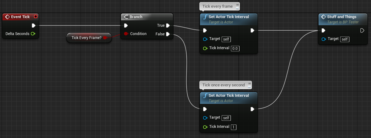Click the Branch execution input pin
The width and height of the screenshot is (371, 138).
[126, 25]
